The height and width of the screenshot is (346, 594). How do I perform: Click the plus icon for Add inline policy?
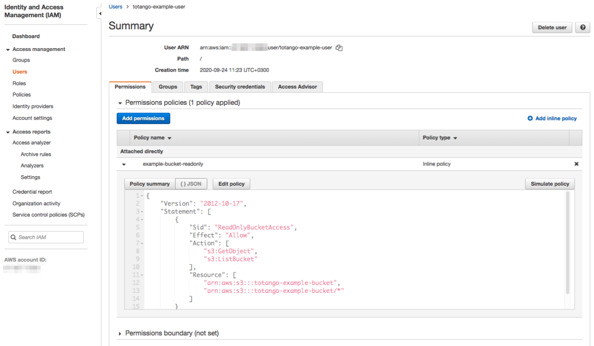tap(530, 118)
